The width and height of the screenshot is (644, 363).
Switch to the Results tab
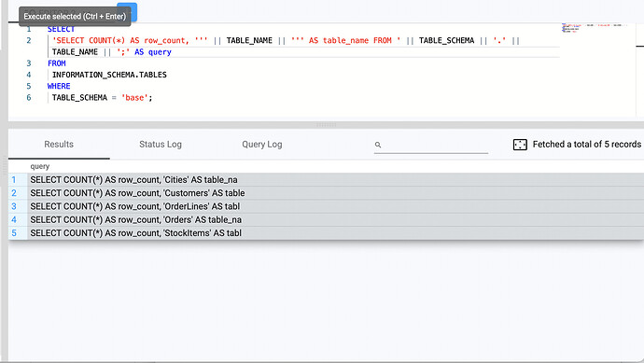pyautogui.click(x=59, y=144)
